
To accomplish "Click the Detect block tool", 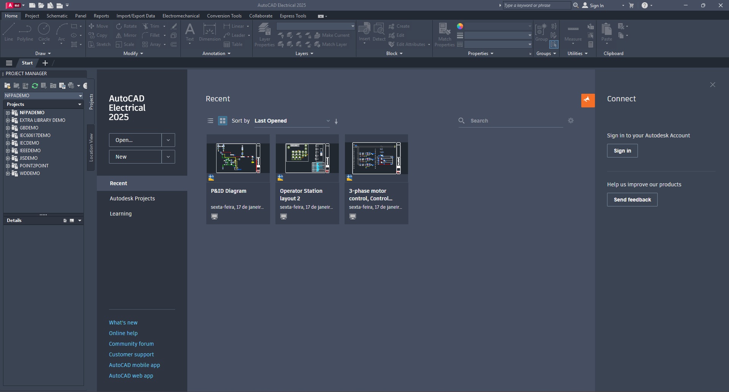I will coord(379,32).
